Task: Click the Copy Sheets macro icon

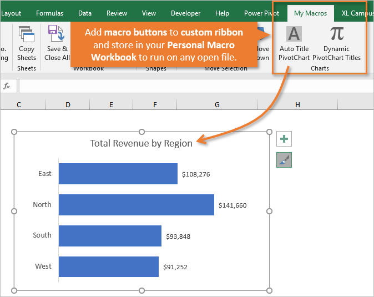Action: tap(27, 34)
